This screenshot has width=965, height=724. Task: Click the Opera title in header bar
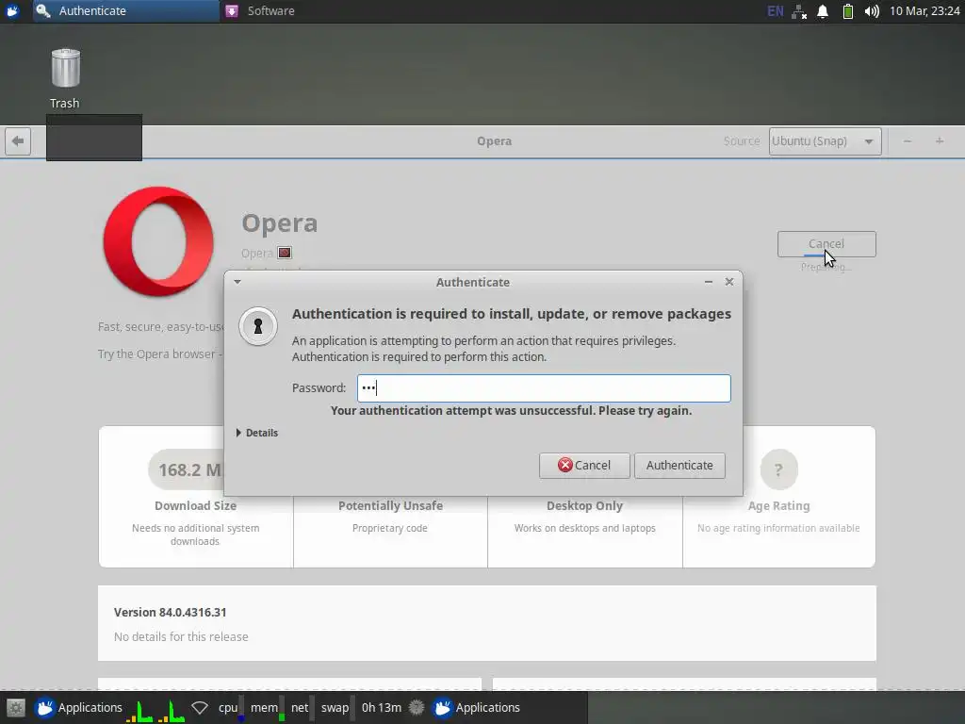(x=494, y=141)
